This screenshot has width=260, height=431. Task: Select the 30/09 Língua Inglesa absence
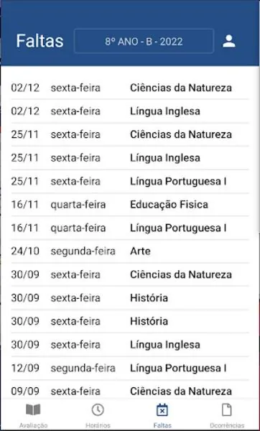coord(130,345)
